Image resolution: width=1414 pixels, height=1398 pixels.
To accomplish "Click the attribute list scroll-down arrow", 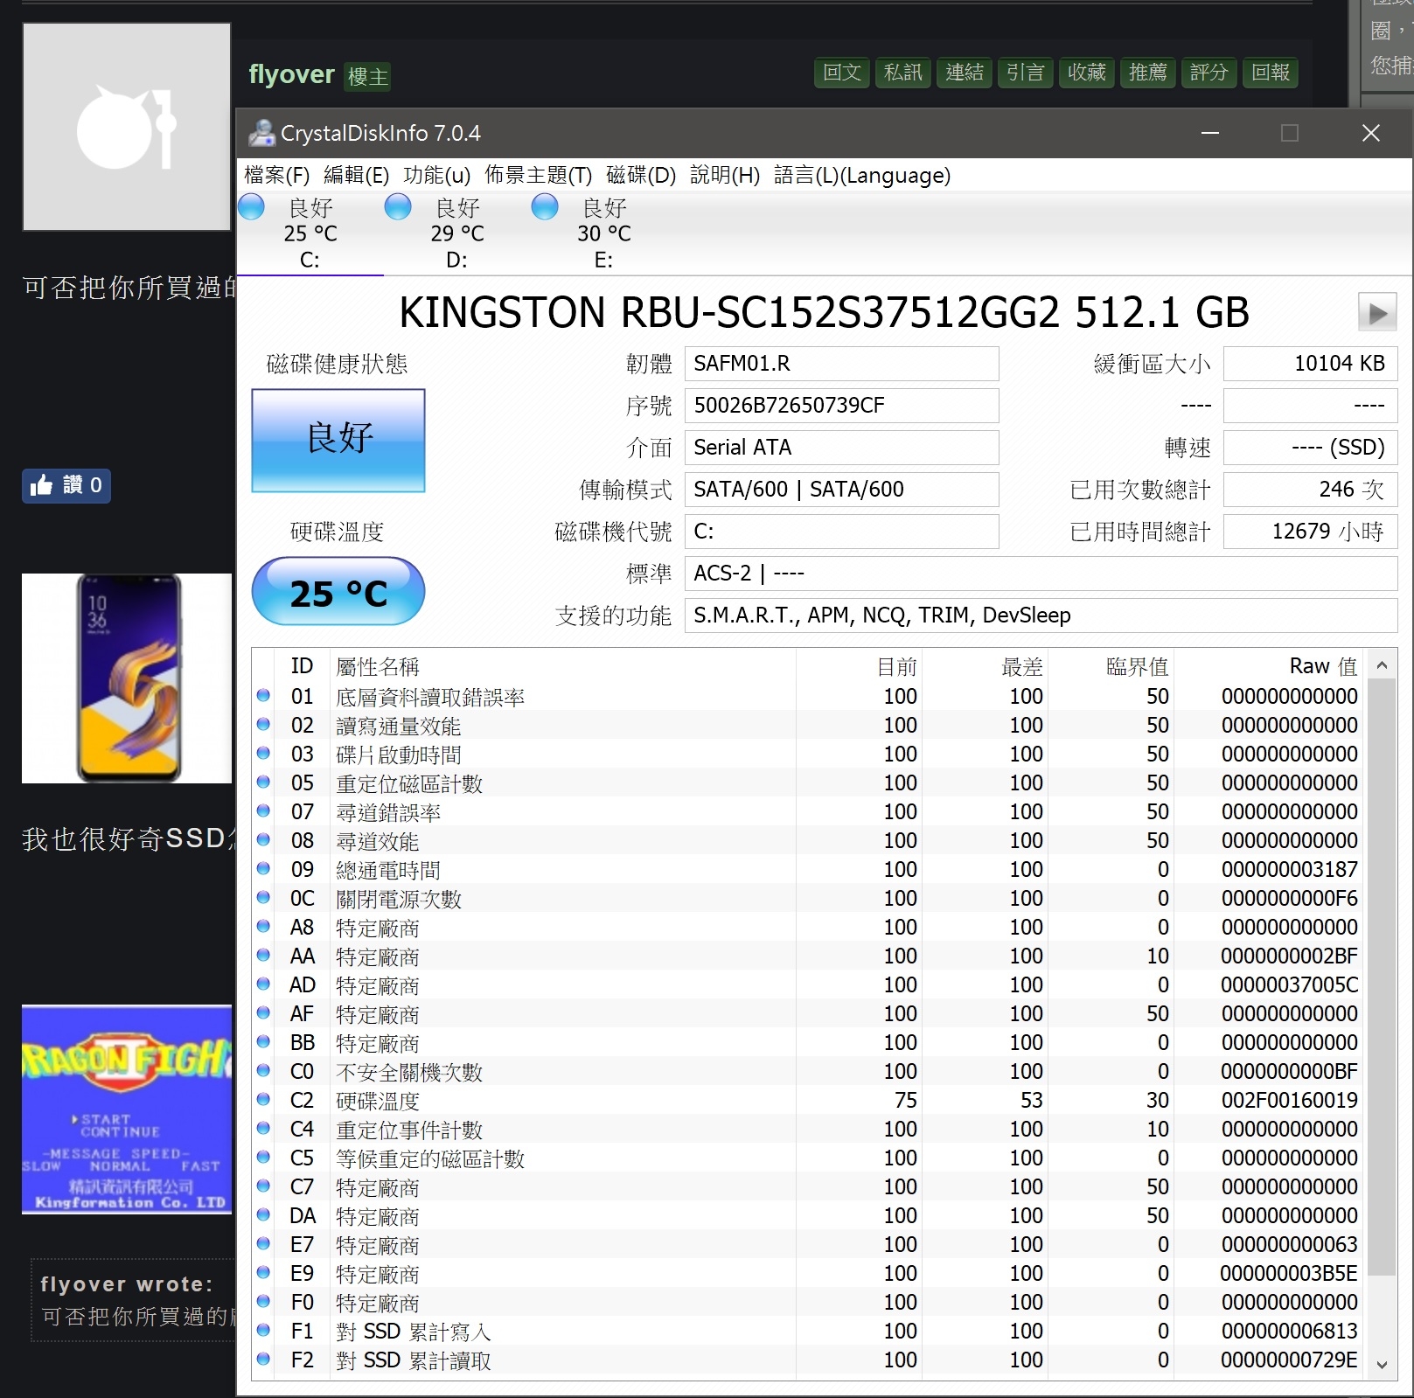I will (x=1382, y=1365).
